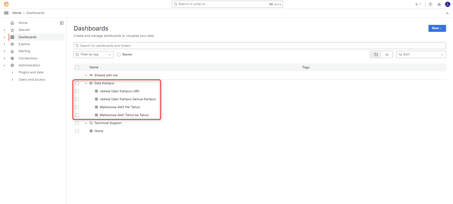Expand the Technical Support folder
This screenshot has height=204, width=453.
pyautogui.click(x=86, y=123)
